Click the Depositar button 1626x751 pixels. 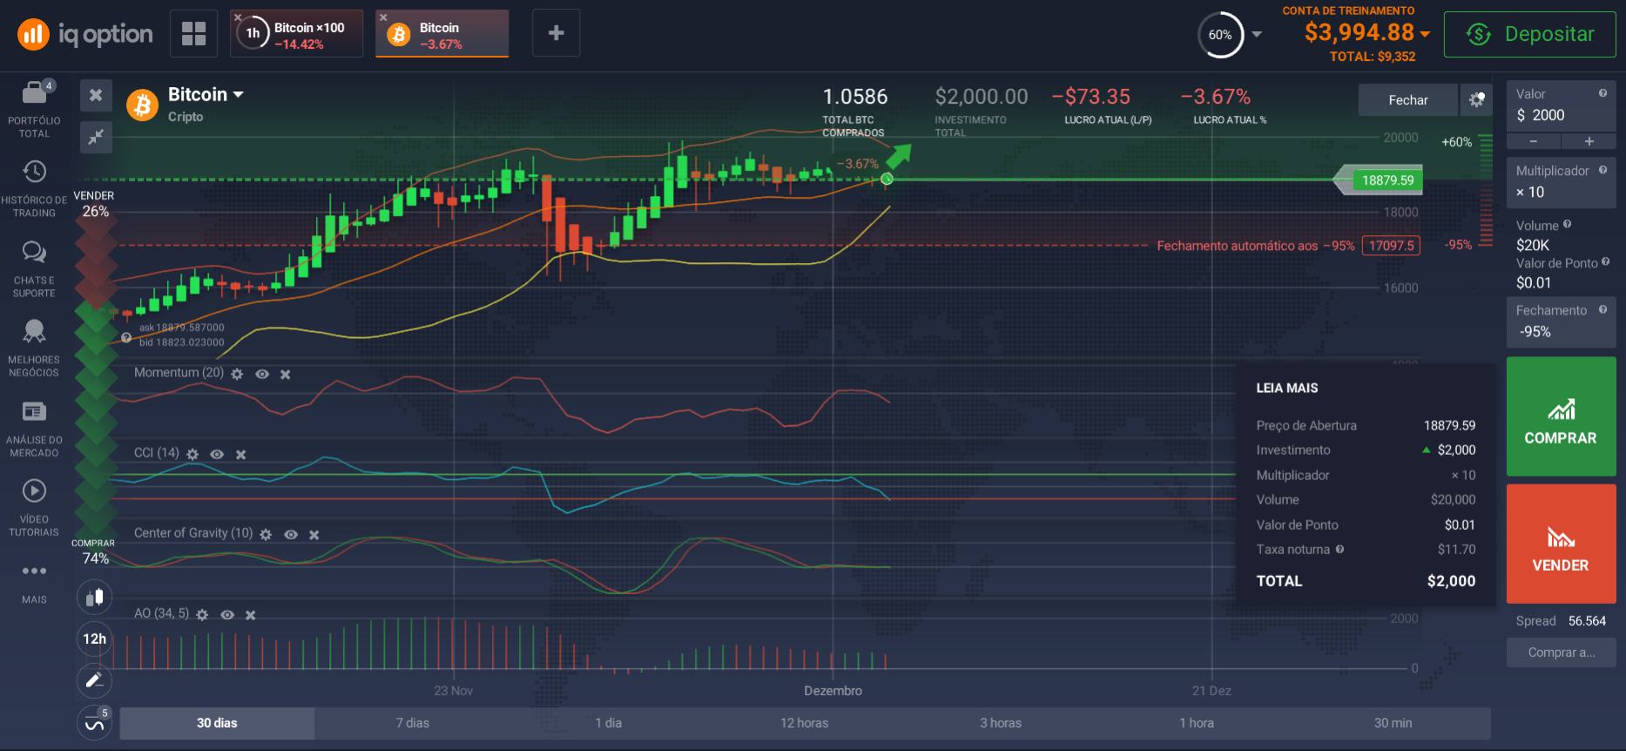(1529, 34)
